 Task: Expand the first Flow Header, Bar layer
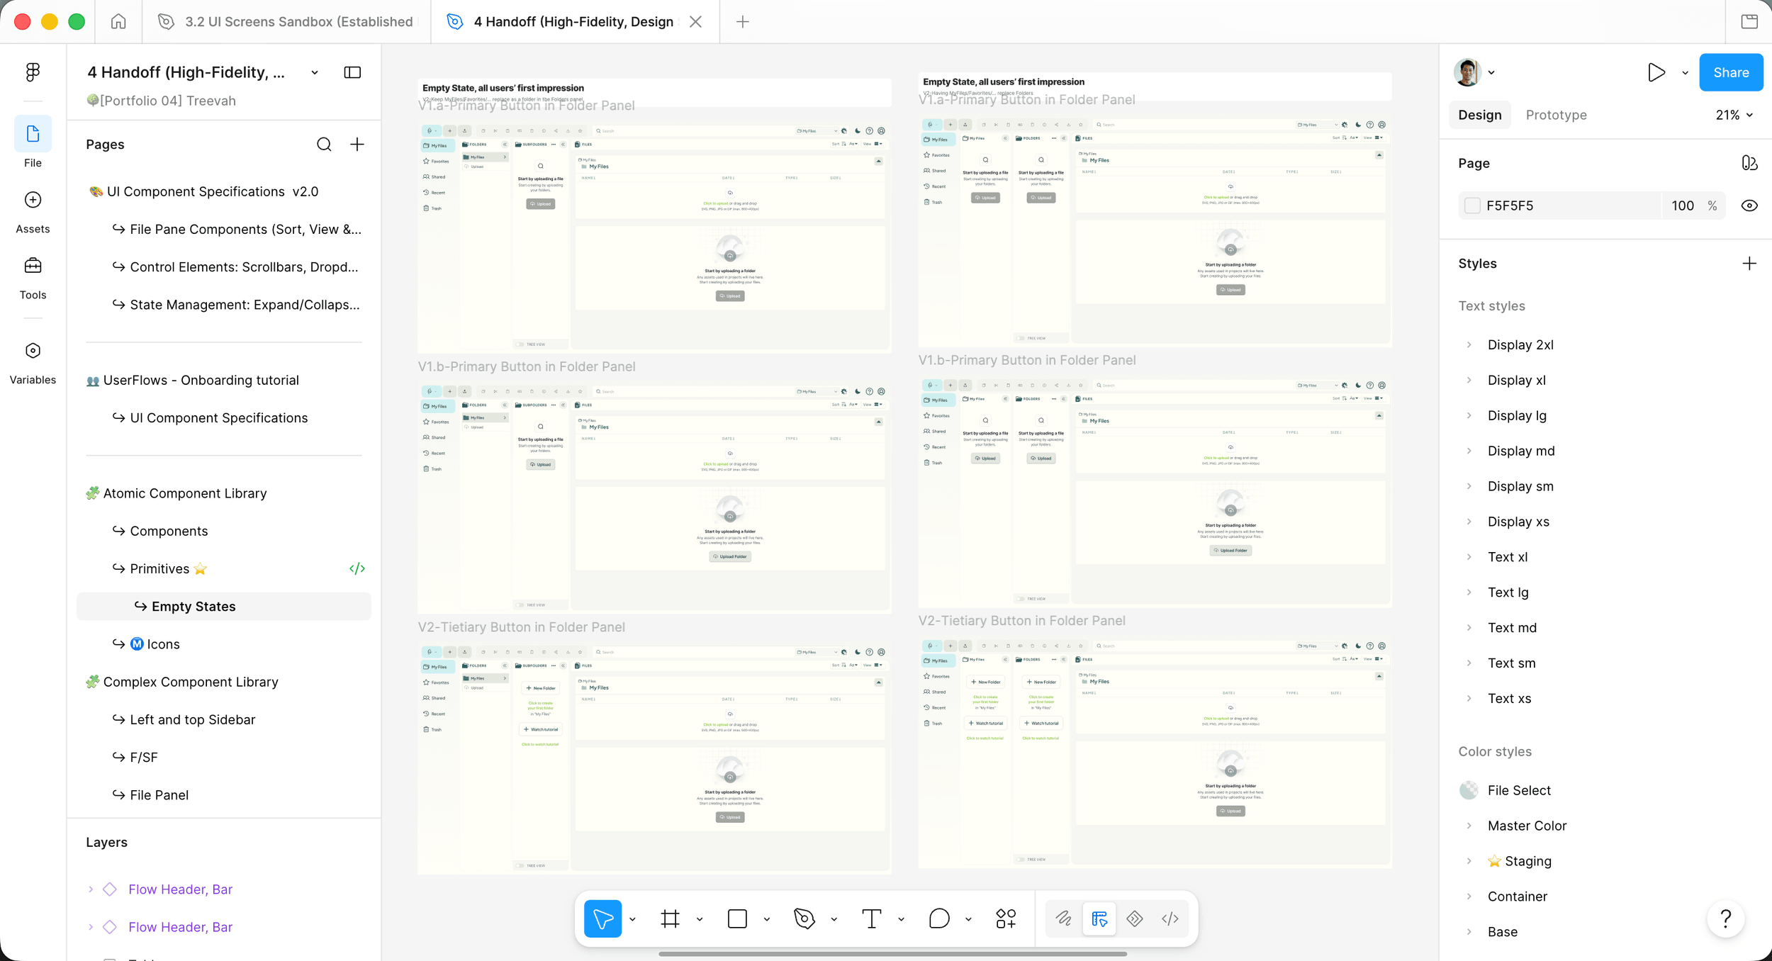[91, 889]
